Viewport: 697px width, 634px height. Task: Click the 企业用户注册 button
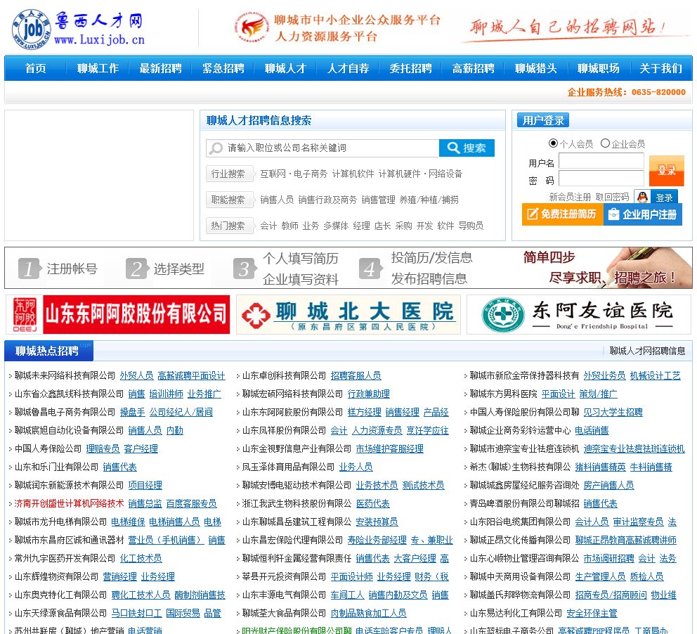tap(643, 214)
